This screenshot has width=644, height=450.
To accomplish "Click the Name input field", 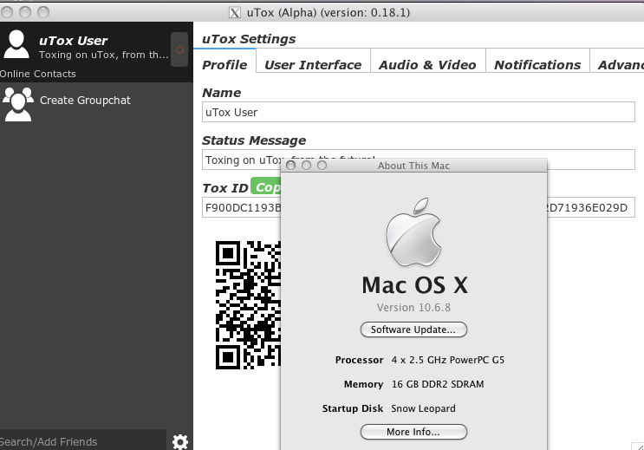I will pos(418,112).
